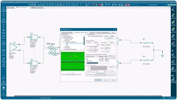Open Schematic Symbols in the left sidebar
This screenshot has height=100, width=177.
click(3, 20)
